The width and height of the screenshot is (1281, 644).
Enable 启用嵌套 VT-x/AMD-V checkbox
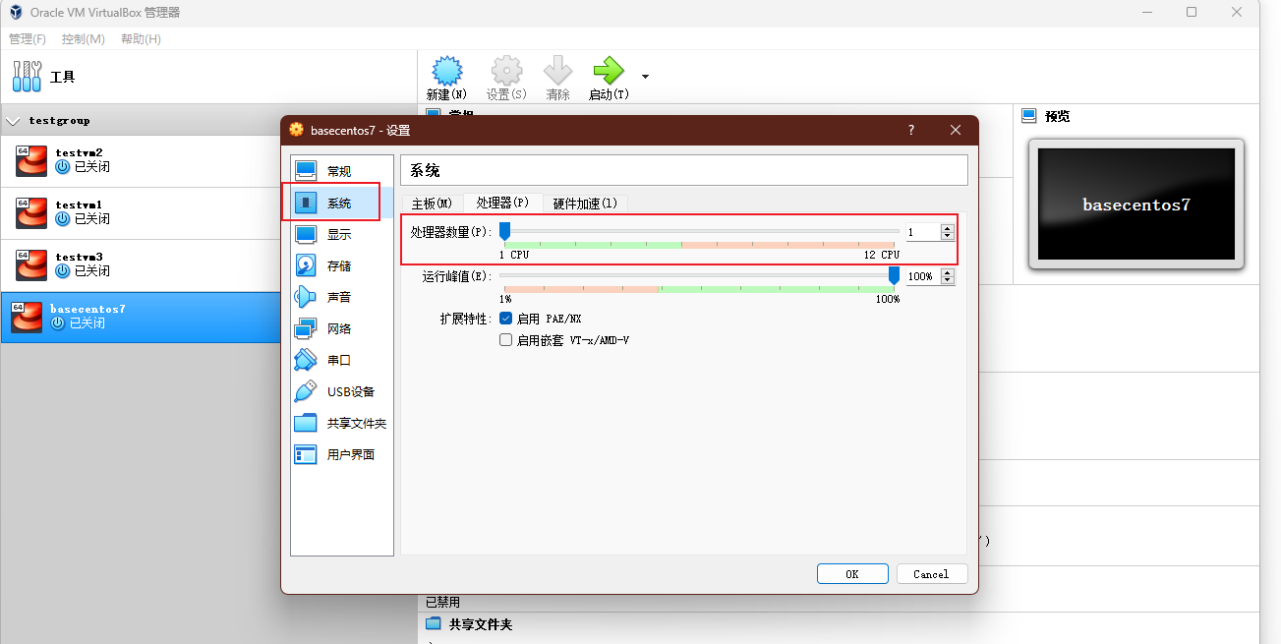(505, 340)
